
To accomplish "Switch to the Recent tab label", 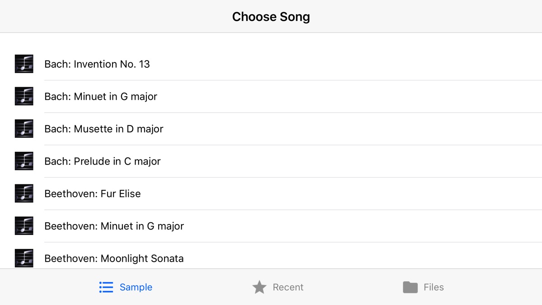I will tap(288, 287).
